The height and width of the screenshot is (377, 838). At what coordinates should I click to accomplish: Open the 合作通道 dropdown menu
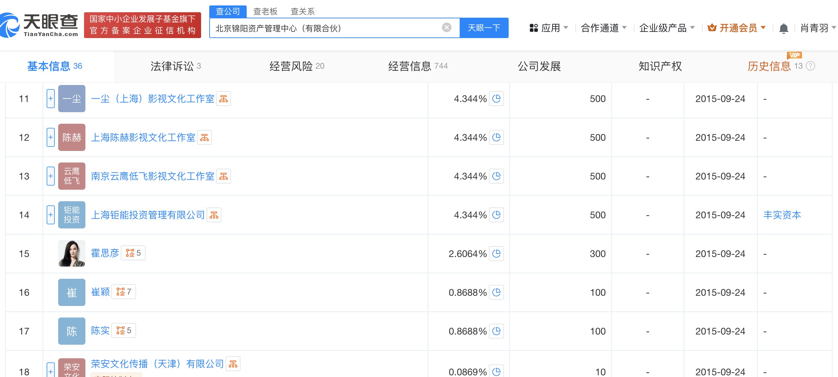pyautogui.click(x=604, y=28)
